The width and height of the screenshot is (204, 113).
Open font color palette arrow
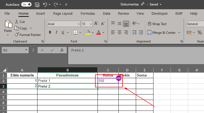point(103,32)
